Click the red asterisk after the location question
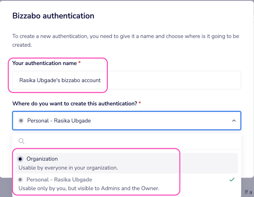This screenshot has width=254, height=197. click(x=140, y=103)
